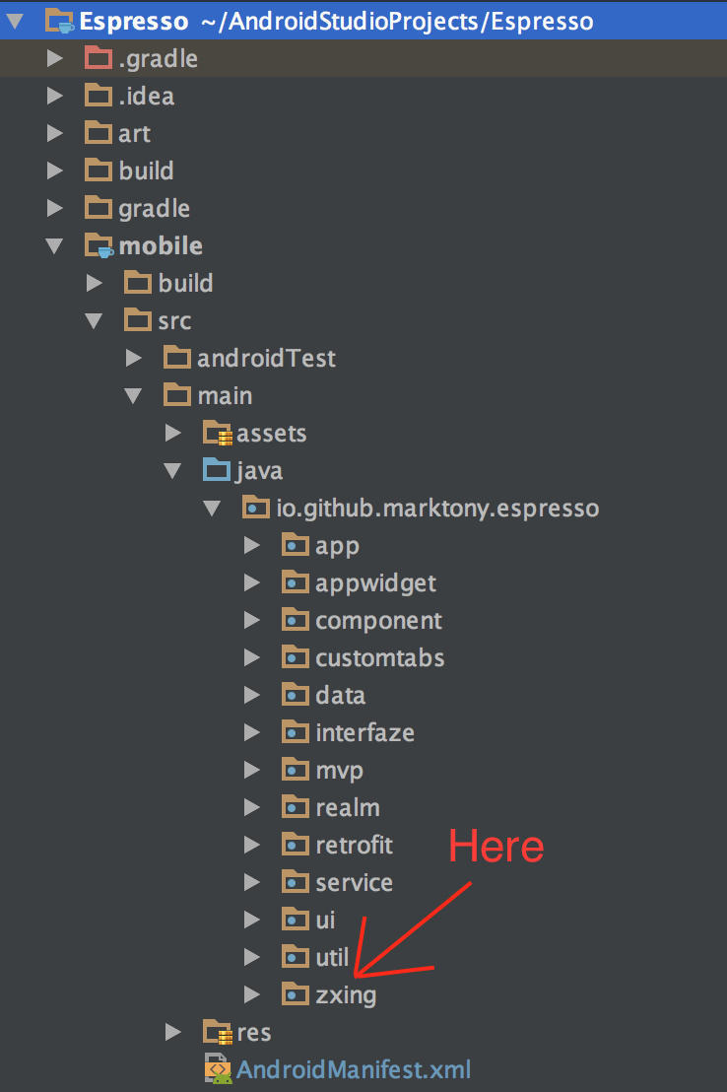
Task: Collapse the src folder arrow
Action: click(x=94, y=321)
